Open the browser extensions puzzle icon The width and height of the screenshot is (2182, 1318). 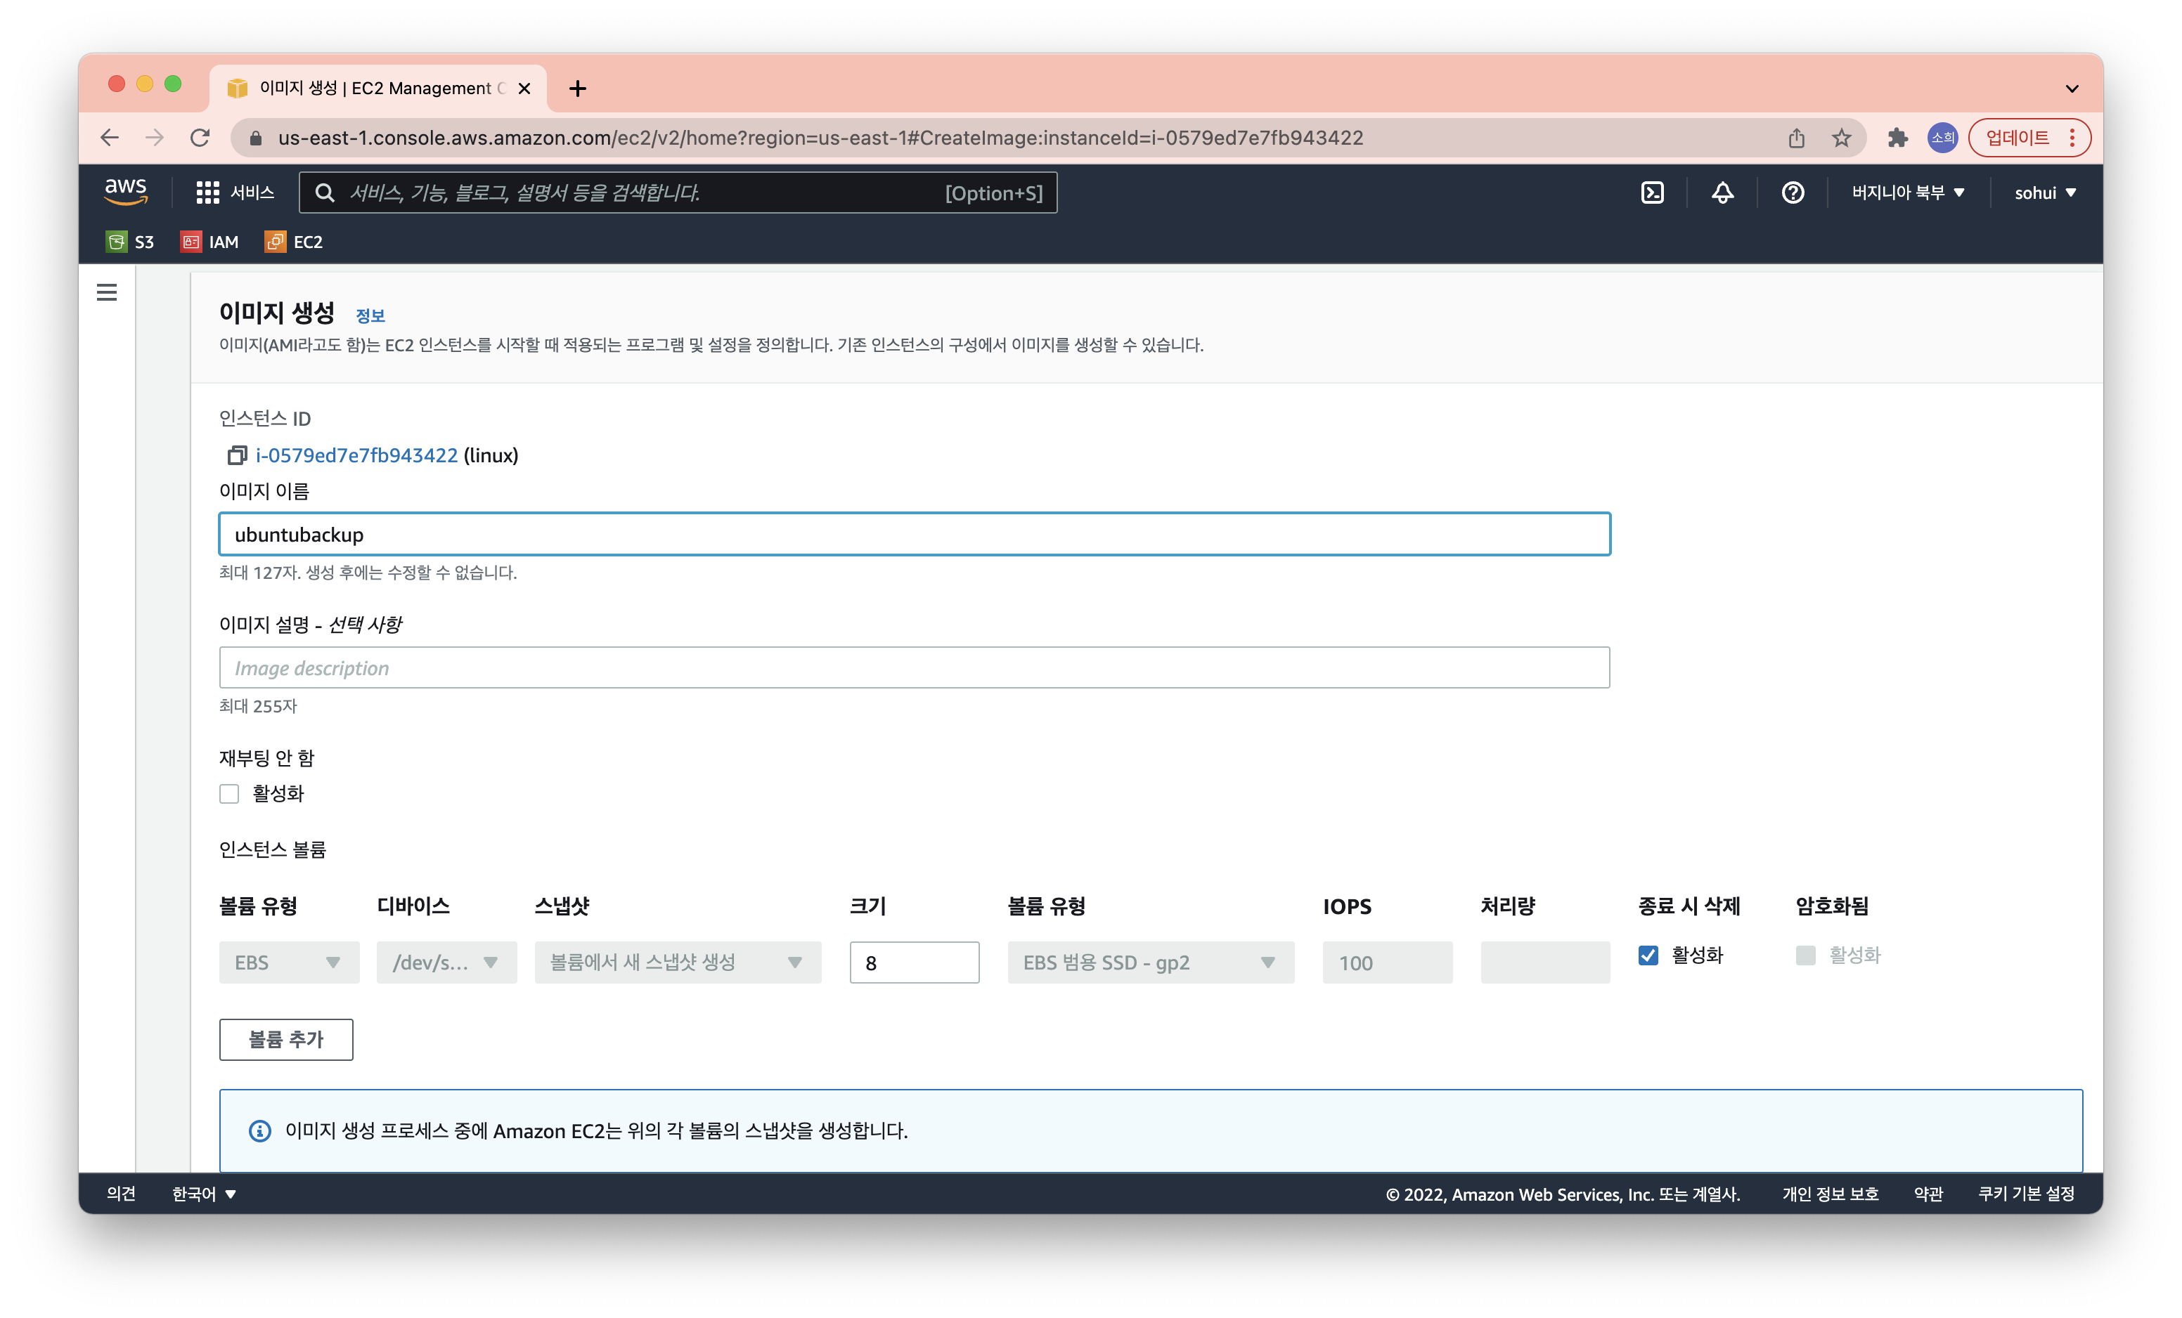[1897, 137]
